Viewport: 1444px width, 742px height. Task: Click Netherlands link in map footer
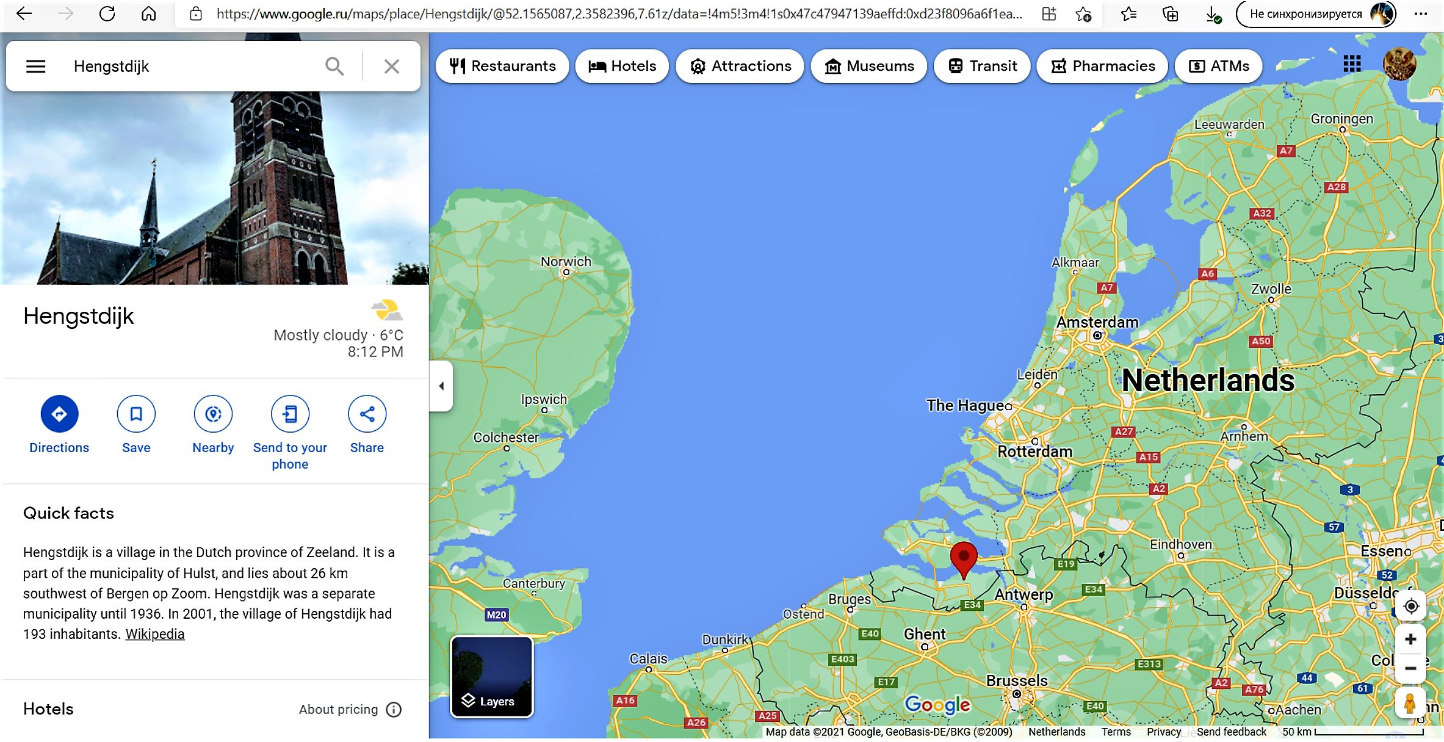(x=1056, y=732)
